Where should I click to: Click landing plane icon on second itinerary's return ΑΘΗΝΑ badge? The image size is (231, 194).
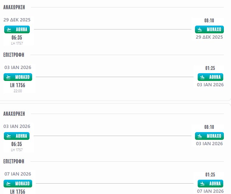click(203, 184)
